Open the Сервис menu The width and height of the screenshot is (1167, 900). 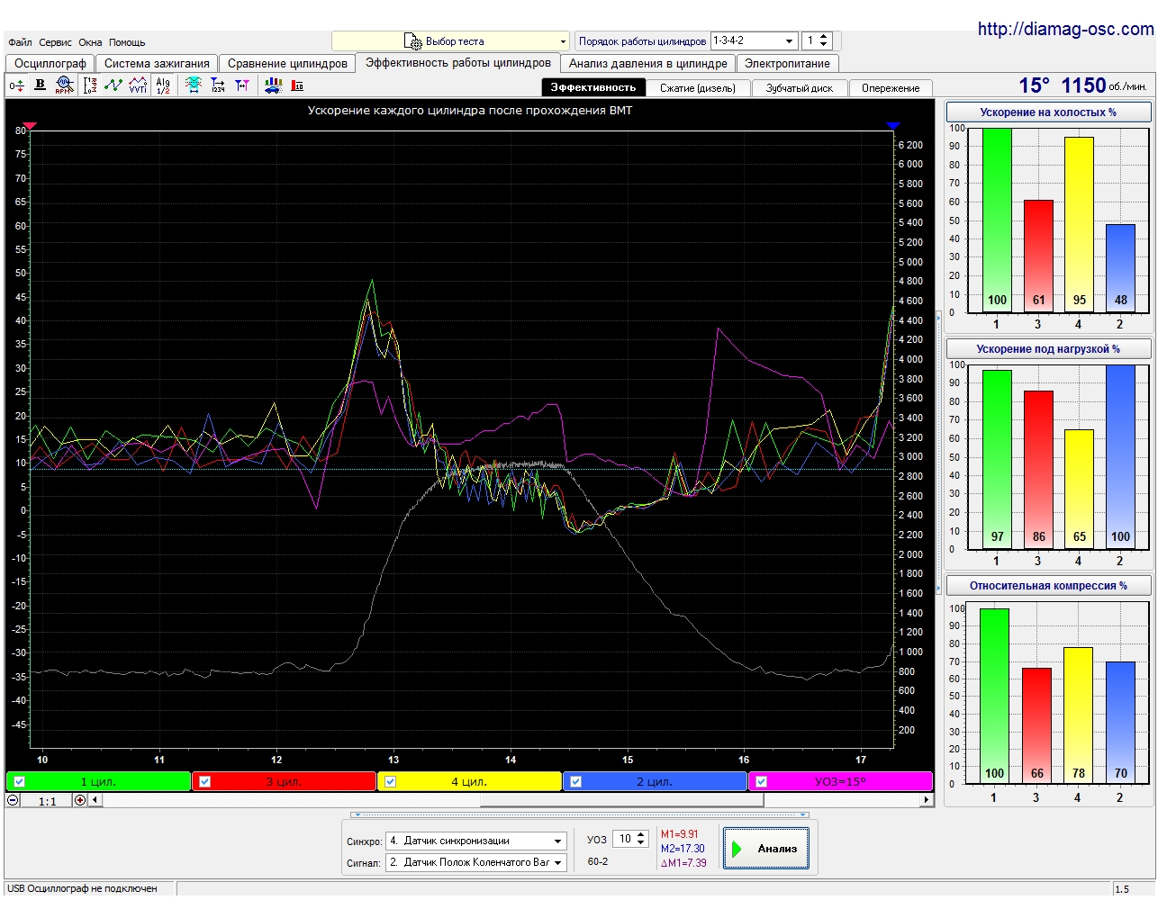pos(55,42)
